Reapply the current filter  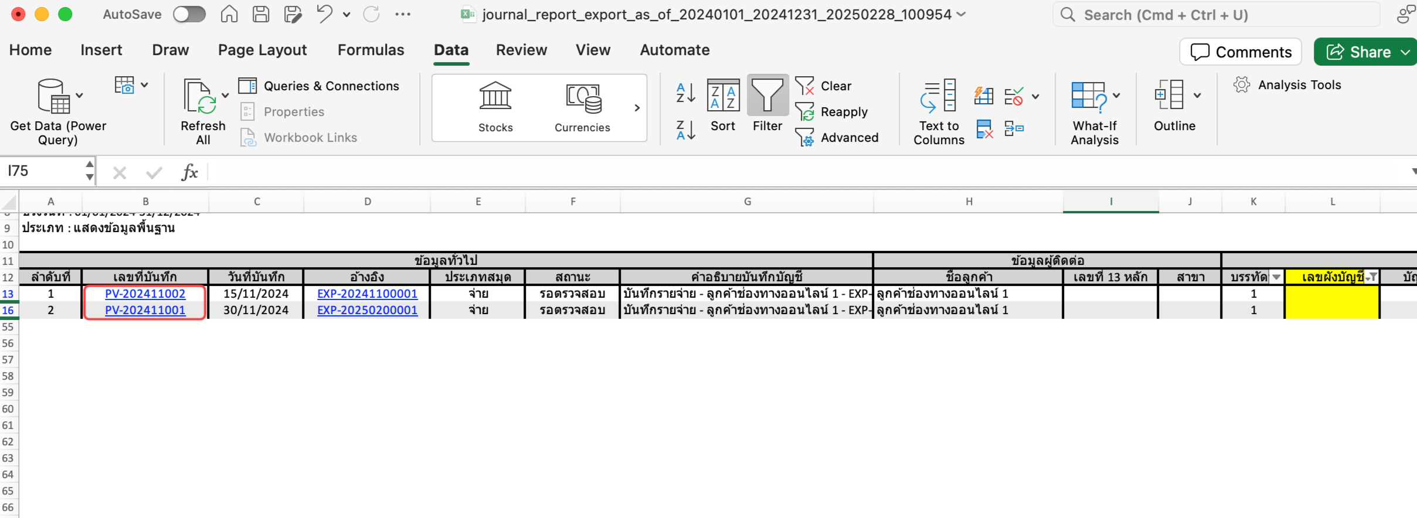click(x=832, y=112)
